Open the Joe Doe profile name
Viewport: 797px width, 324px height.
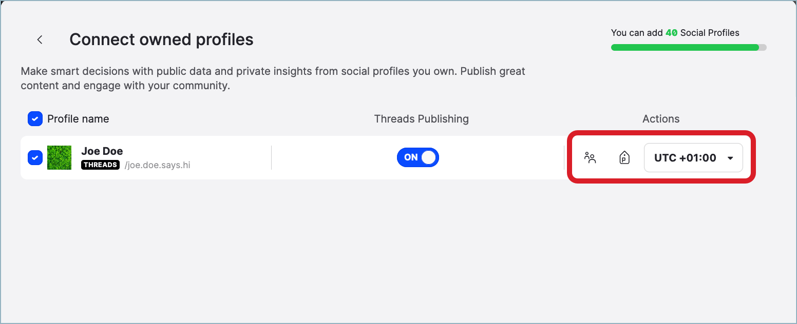[102, 151]
